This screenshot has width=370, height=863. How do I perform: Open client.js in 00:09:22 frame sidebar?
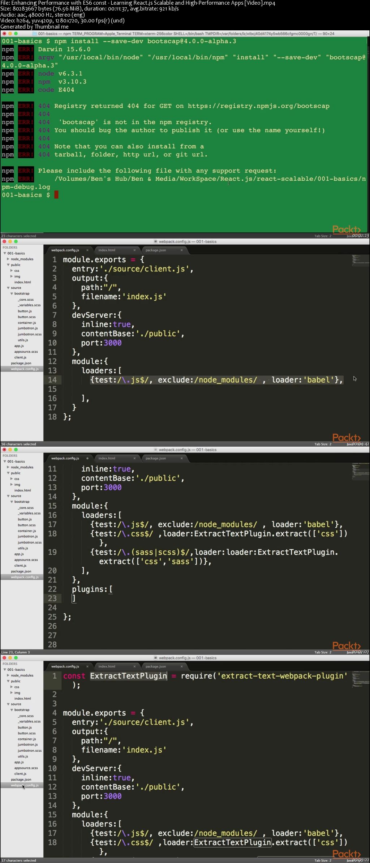[20, 774]
